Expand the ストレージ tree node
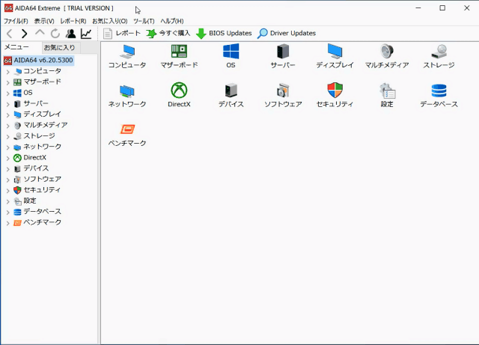Viewport: 479px width, 345px height. 8,136
